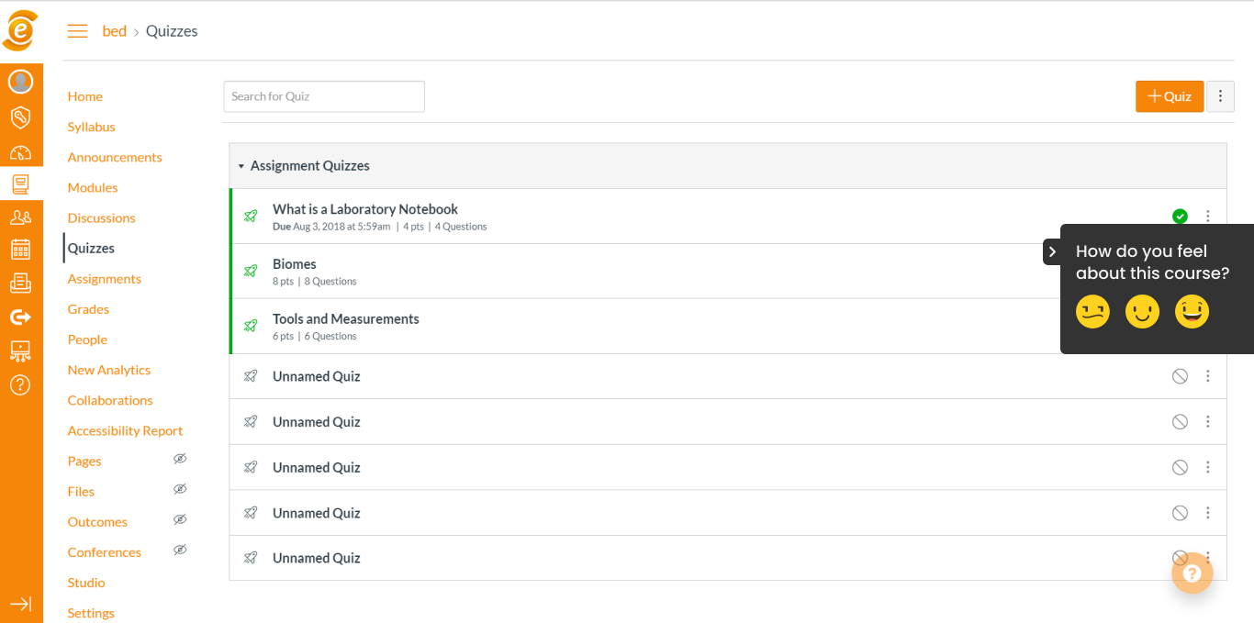The image size is (1254, 623).
Task: Click rocket icon beside What is a Laboratory Notebook
Action: tap(251, 216)
